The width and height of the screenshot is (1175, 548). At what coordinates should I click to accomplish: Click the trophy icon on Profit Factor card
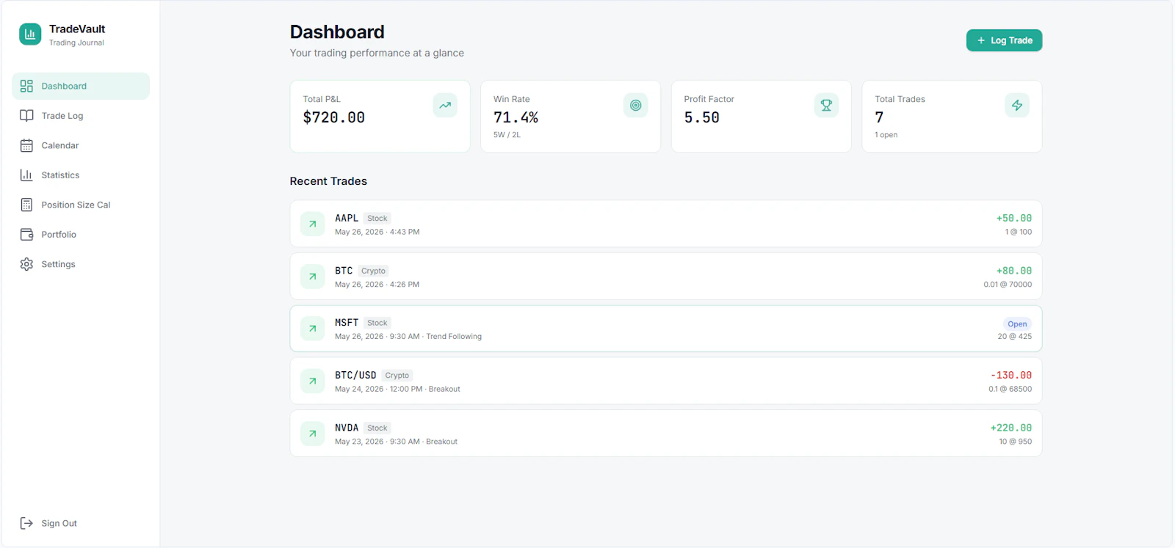826,105
